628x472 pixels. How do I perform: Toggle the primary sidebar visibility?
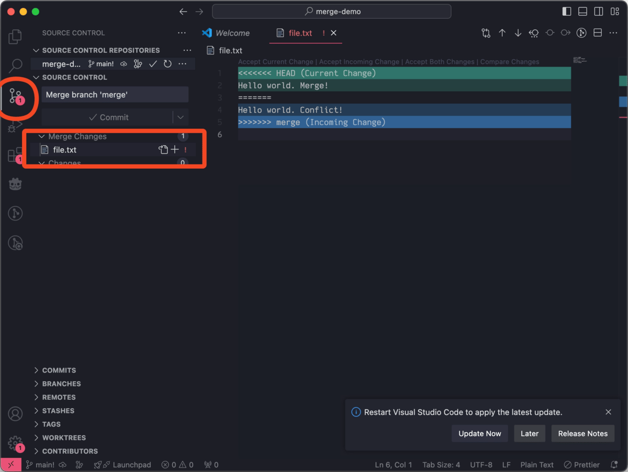pos(567,12)
